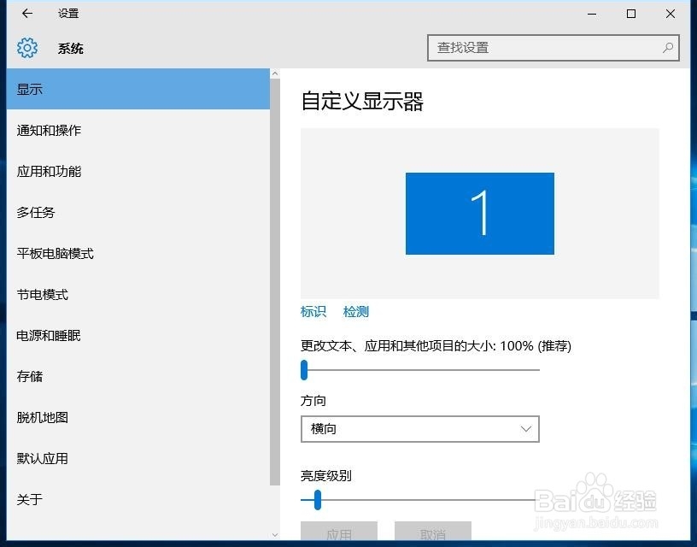Go to 电源和睡眠 settings

point(47,335)
